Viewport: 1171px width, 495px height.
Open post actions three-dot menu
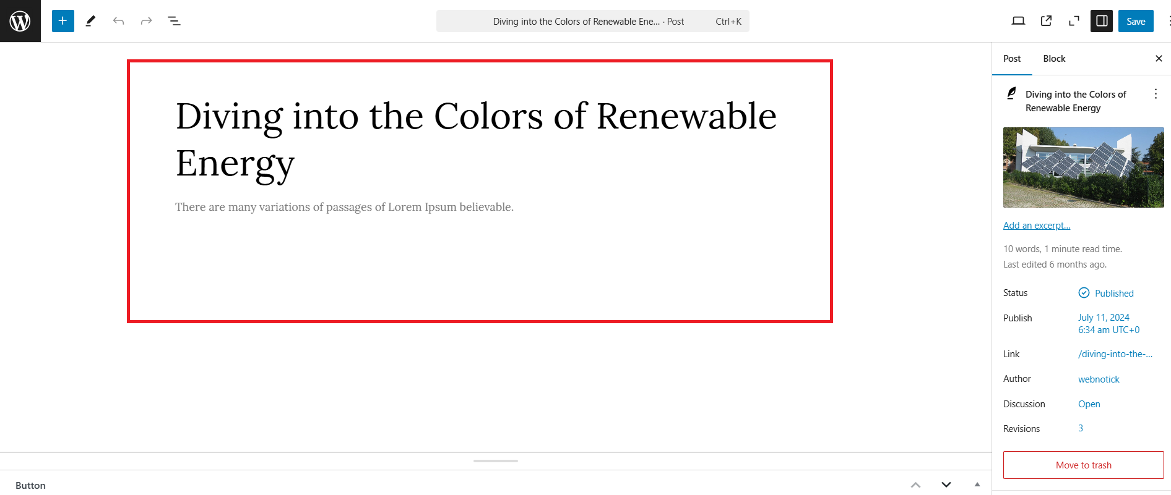pyautogui.click(x=1156, y=94)
